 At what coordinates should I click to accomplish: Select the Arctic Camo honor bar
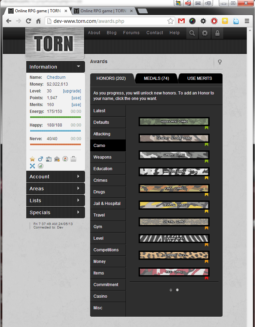(174, 172)
